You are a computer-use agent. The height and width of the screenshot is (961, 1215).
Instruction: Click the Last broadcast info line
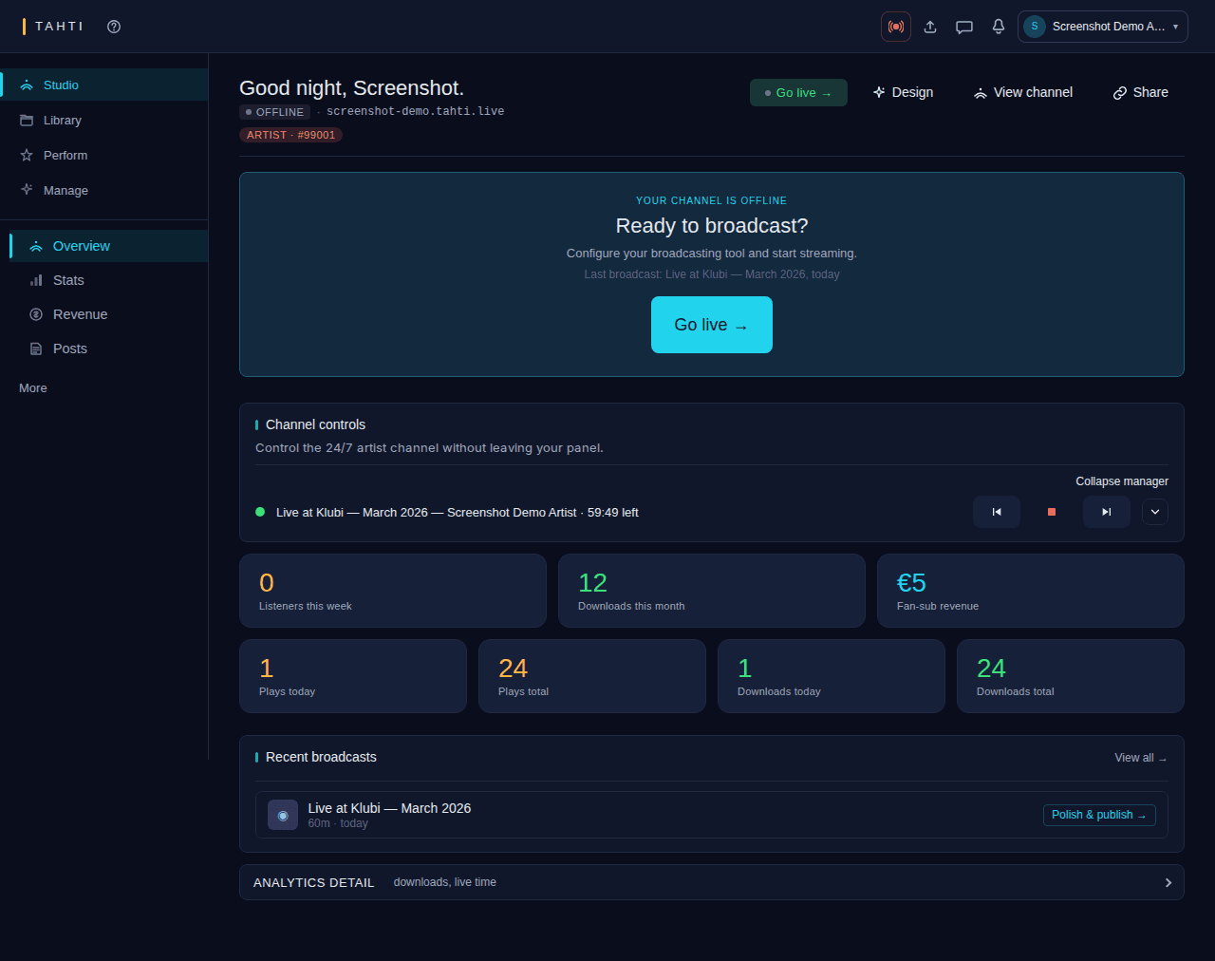pyautogui.click(x=712, y=274)
